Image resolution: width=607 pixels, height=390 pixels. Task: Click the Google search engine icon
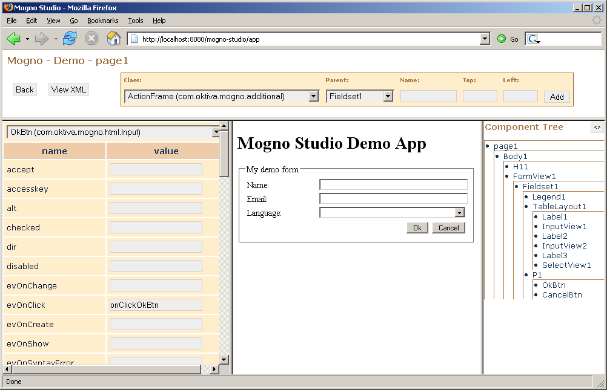click(x=533, y=39)
